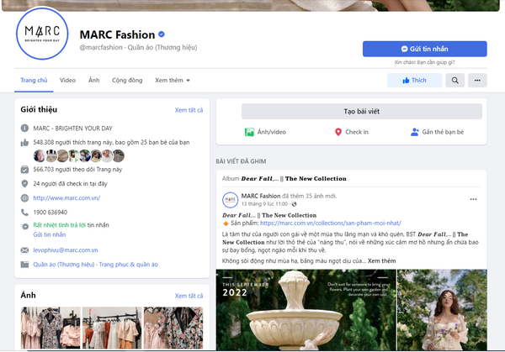Viewport: 505px width, 352px height.
Task: Click the Trang phục & quần áo category text
Action: point(129,265)
